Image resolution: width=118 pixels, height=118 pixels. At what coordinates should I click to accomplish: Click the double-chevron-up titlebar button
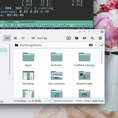pos(84,32)
